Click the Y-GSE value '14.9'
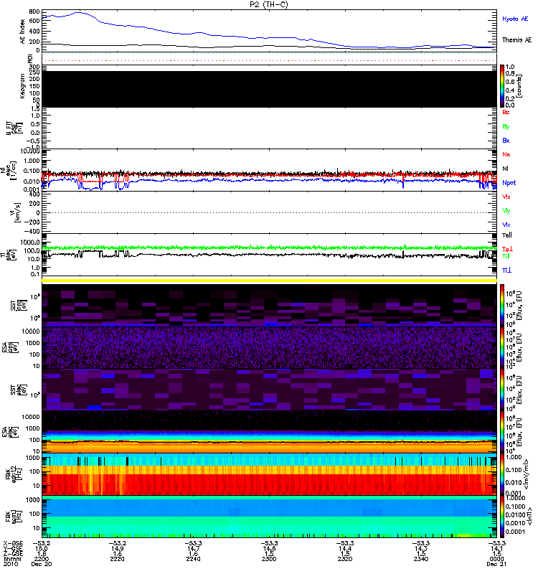The width and height of the screenshot is (538, 574). pos(117,548)
